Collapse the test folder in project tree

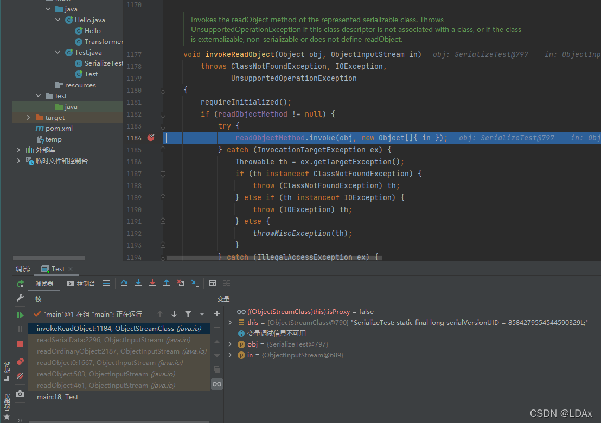[x=39, y=96]
